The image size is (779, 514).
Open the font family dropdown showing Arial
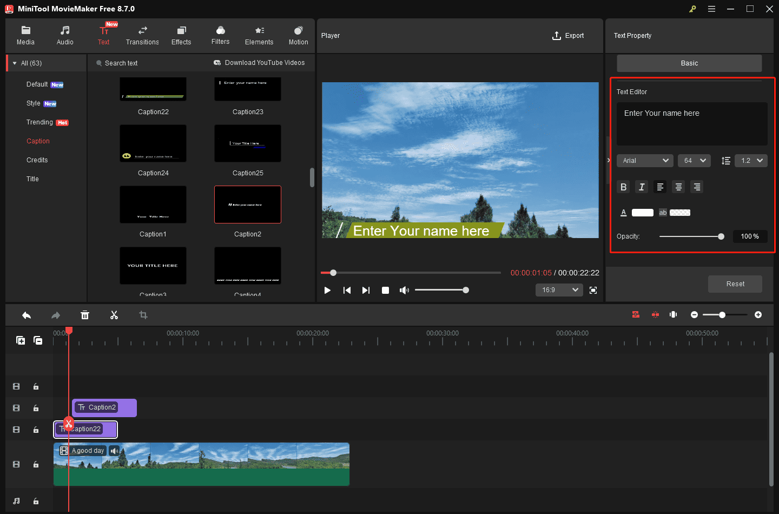[x=645, y=161]
